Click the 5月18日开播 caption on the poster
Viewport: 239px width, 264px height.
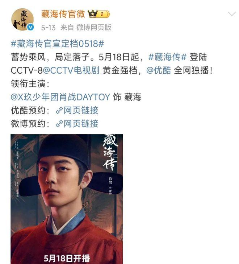[67, 258]
